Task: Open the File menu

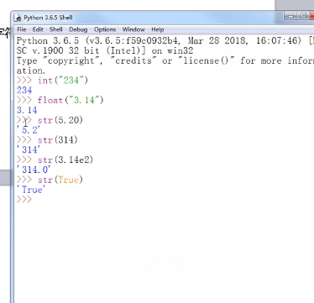Action: point(22,29)
